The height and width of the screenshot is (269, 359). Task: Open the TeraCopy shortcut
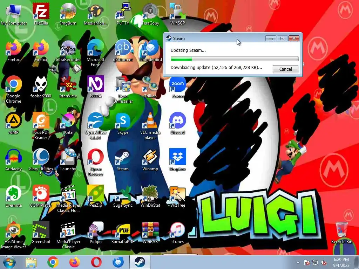pyautogui.click(x=150, y=14)
